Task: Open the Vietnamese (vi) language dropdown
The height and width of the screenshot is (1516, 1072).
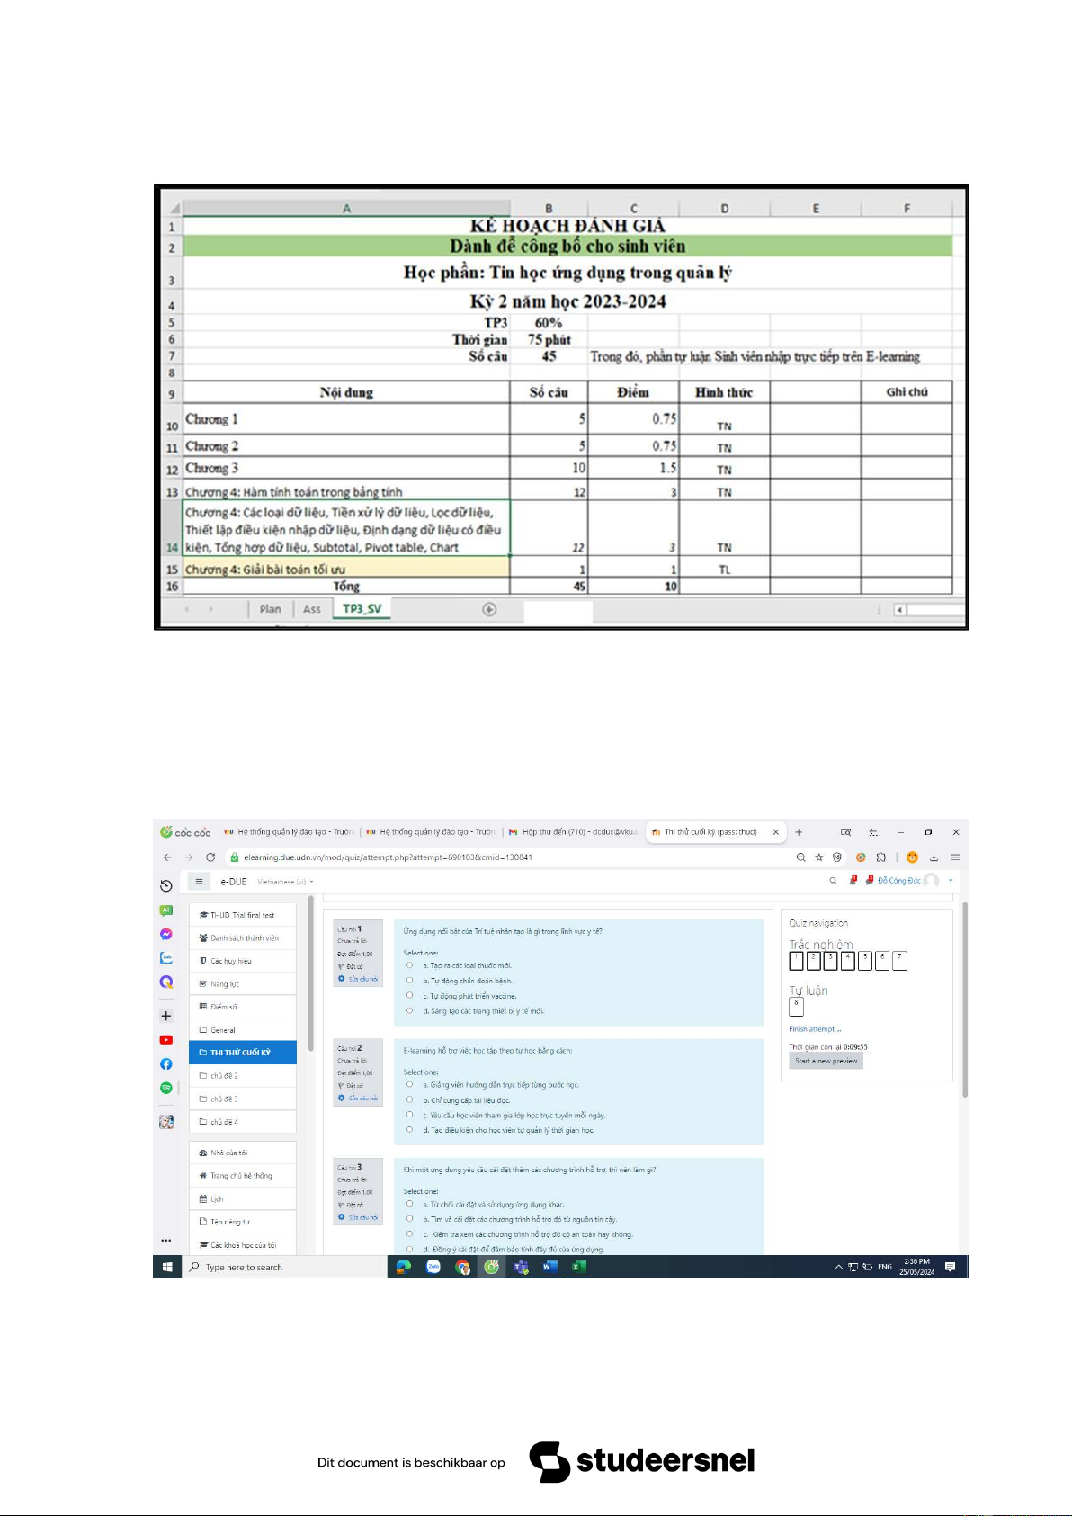Action: pos(285,882)
